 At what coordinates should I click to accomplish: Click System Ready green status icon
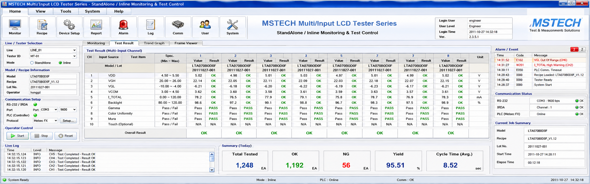[x=4, y=180]
